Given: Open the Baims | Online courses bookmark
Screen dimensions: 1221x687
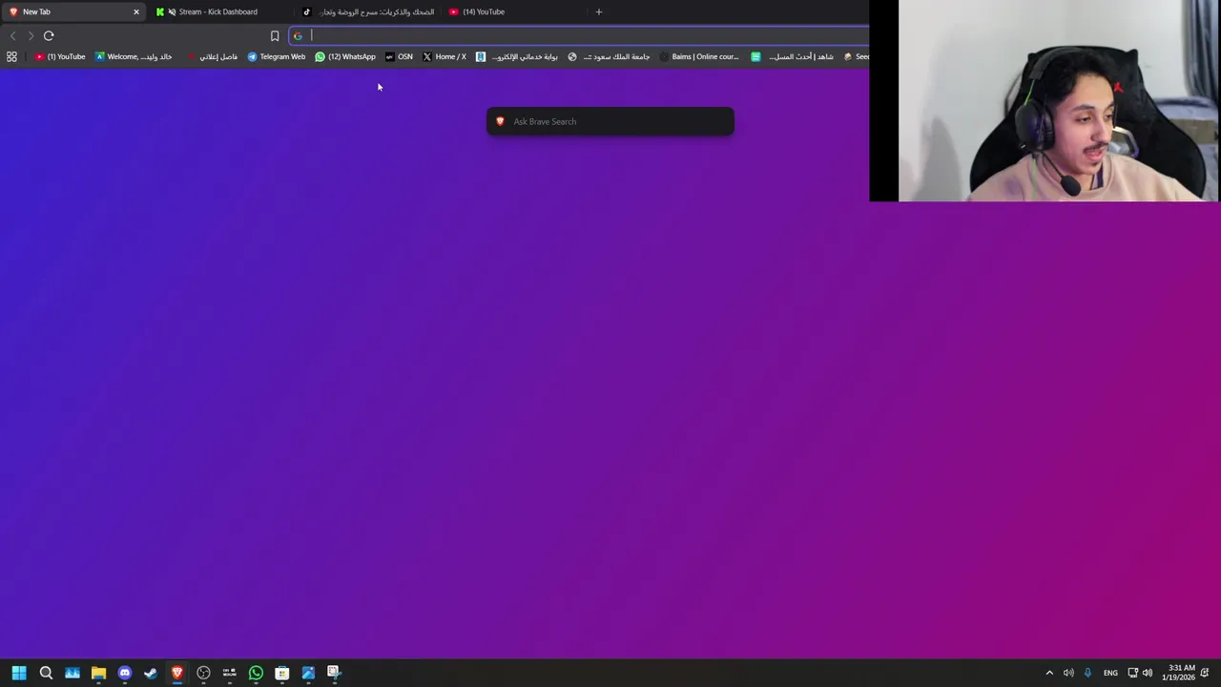Looking at the screenshot, I should (699, 56).
